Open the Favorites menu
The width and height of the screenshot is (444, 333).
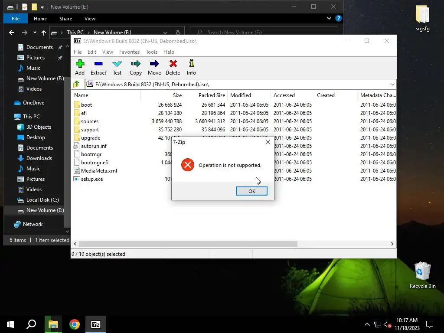(x=129, y=52)
